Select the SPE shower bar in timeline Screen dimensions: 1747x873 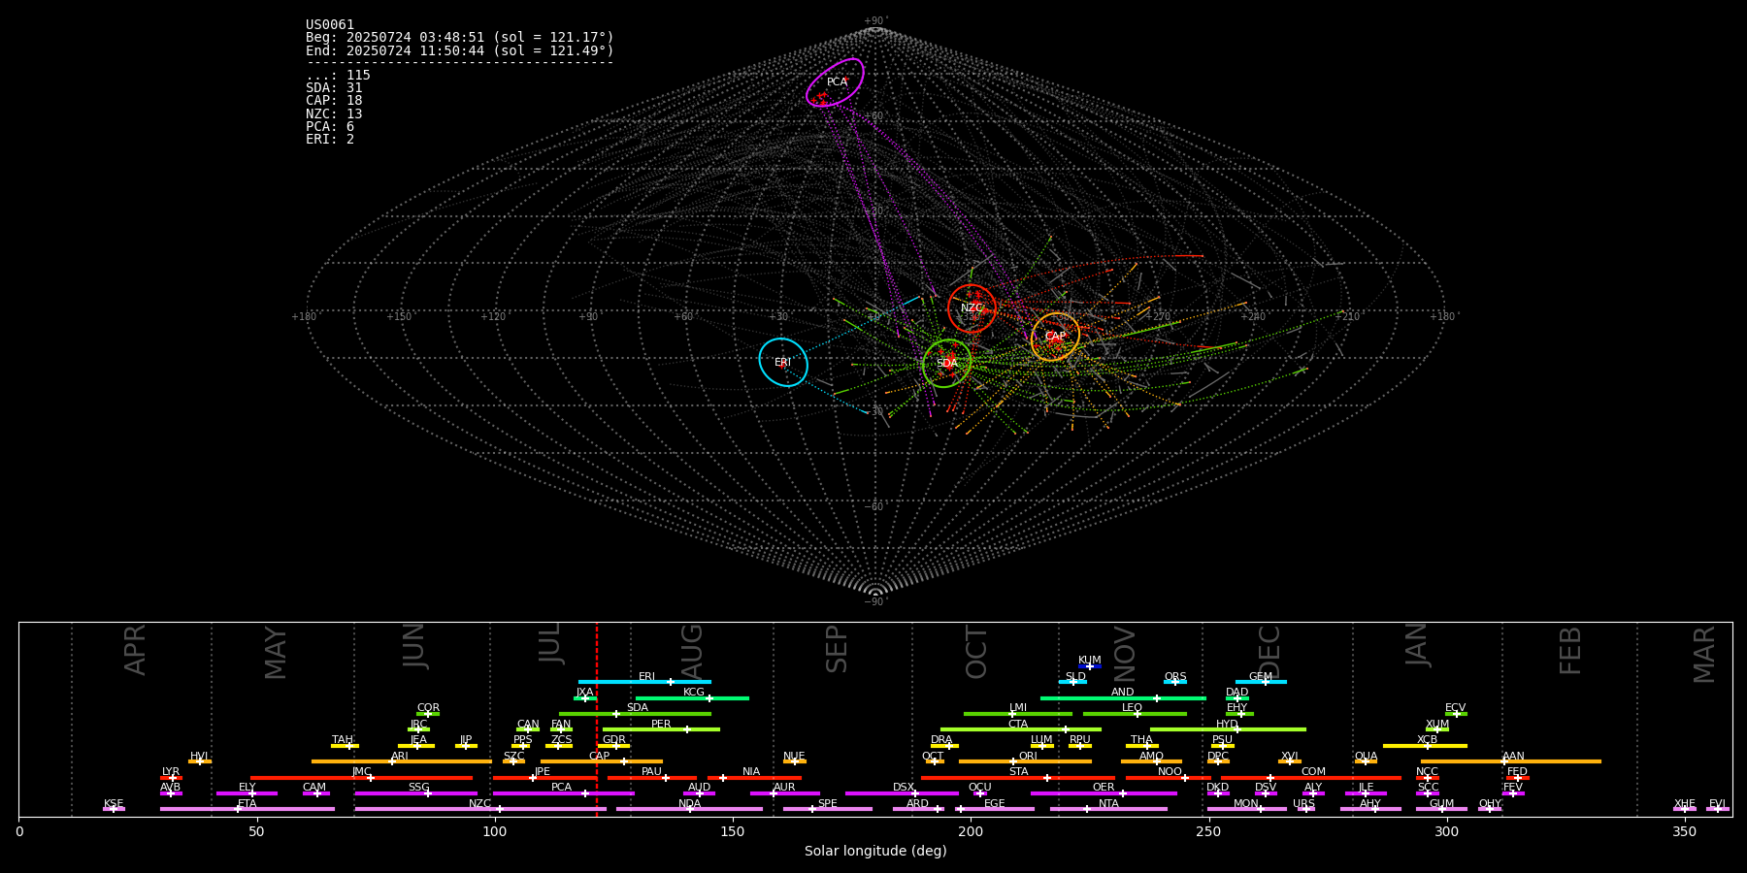coord(828,809)
